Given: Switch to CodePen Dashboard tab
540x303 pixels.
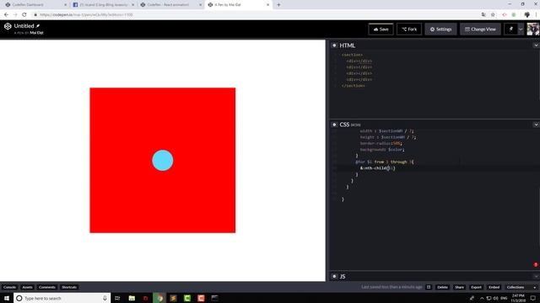Looking at the screenshot, I should pyautogui.click(x=34, y=5).
